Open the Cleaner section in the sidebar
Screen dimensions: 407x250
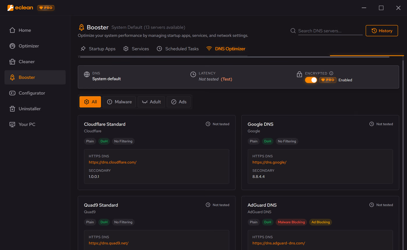click(35, 62)
